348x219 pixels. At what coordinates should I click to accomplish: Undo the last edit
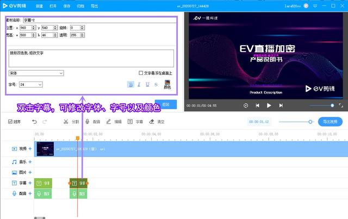point(34,122)
